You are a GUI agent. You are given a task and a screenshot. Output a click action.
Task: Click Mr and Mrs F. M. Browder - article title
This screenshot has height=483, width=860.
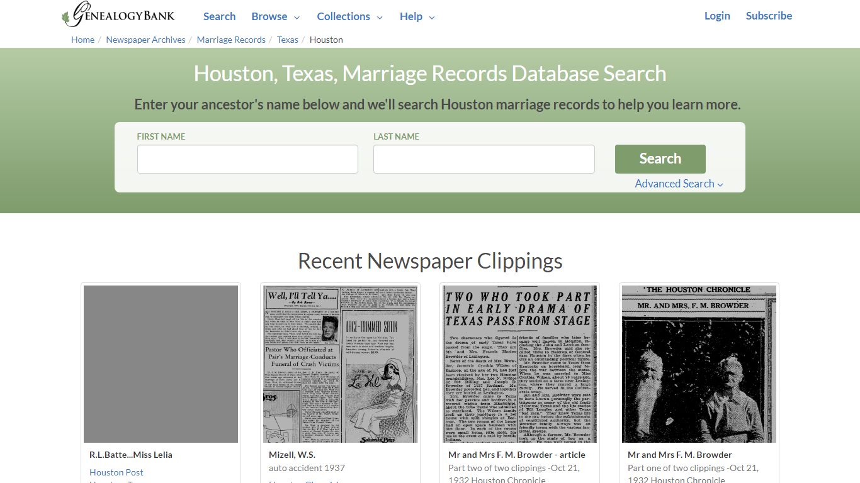(517, 455)
